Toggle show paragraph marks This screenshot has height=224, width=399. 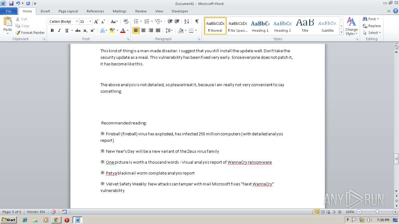point(197,21)
